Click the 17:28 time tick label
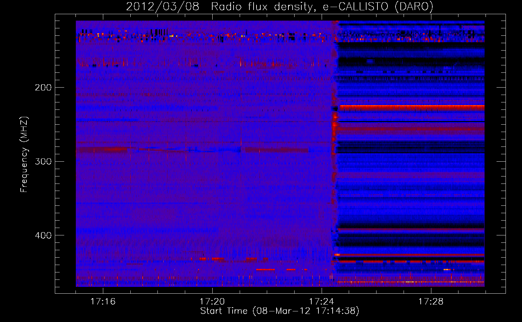Viewport: 522px width, 322px height. click(431, 301)
